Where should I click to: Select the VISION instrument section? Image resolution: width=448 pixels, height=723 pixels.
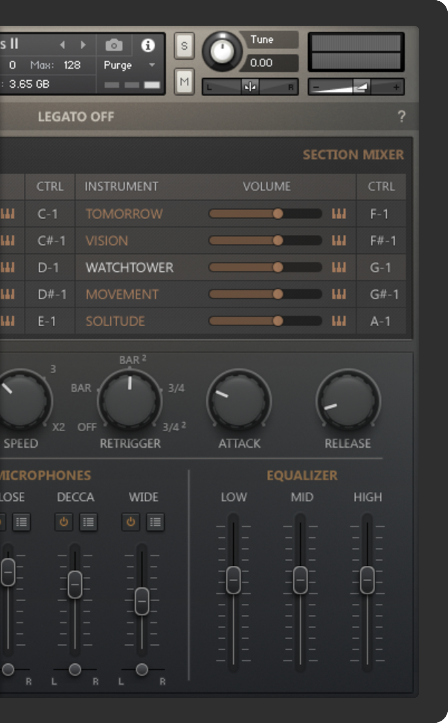point(107,241)
